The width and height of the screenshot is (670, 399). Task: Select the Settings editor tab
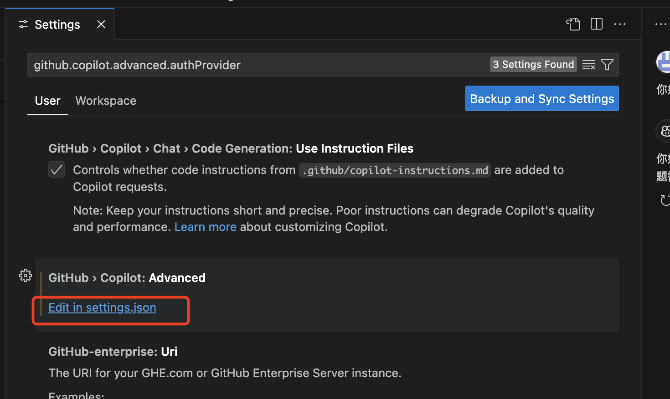point(60,24)
